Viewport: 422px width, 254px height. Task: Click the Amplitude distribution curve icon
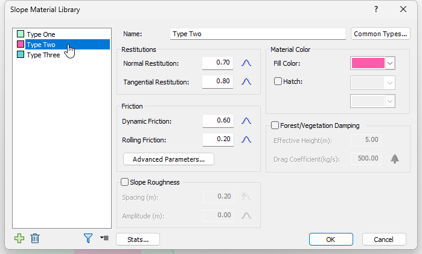(246, 215)
